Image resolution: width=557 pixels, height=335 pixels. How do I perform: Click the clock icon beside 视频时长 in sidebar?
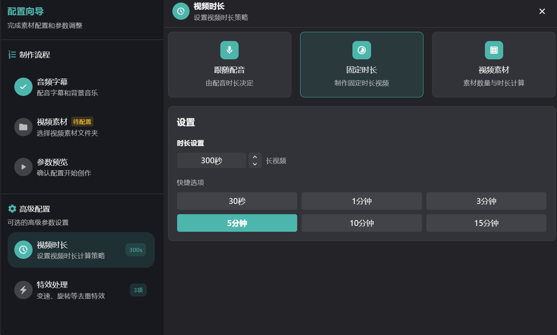(23, 250)
